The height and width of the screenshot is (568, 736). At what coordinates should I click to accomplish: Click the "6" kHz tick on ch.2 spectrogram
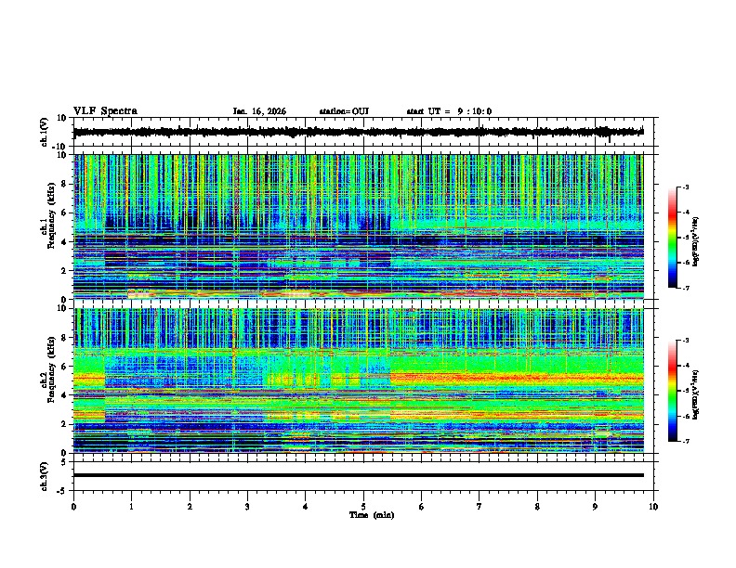[x=64, y=367]
